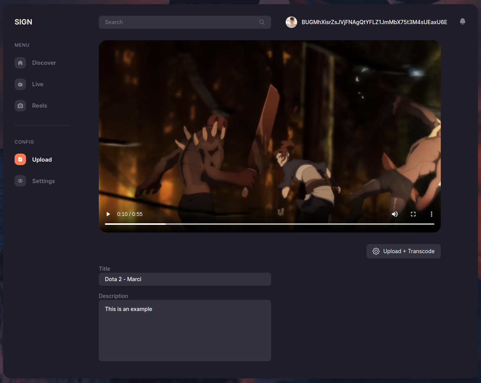481x383 pixels.
Task: Click the Title input field
Action: [x=185, y=279]
